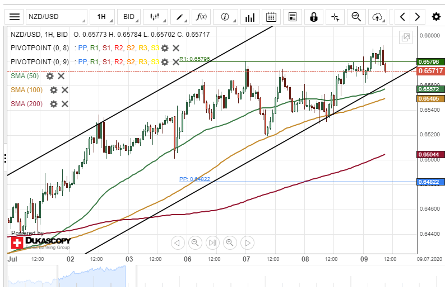
Task: Open the f(x) indicators menu
Action: click(201, 17)
